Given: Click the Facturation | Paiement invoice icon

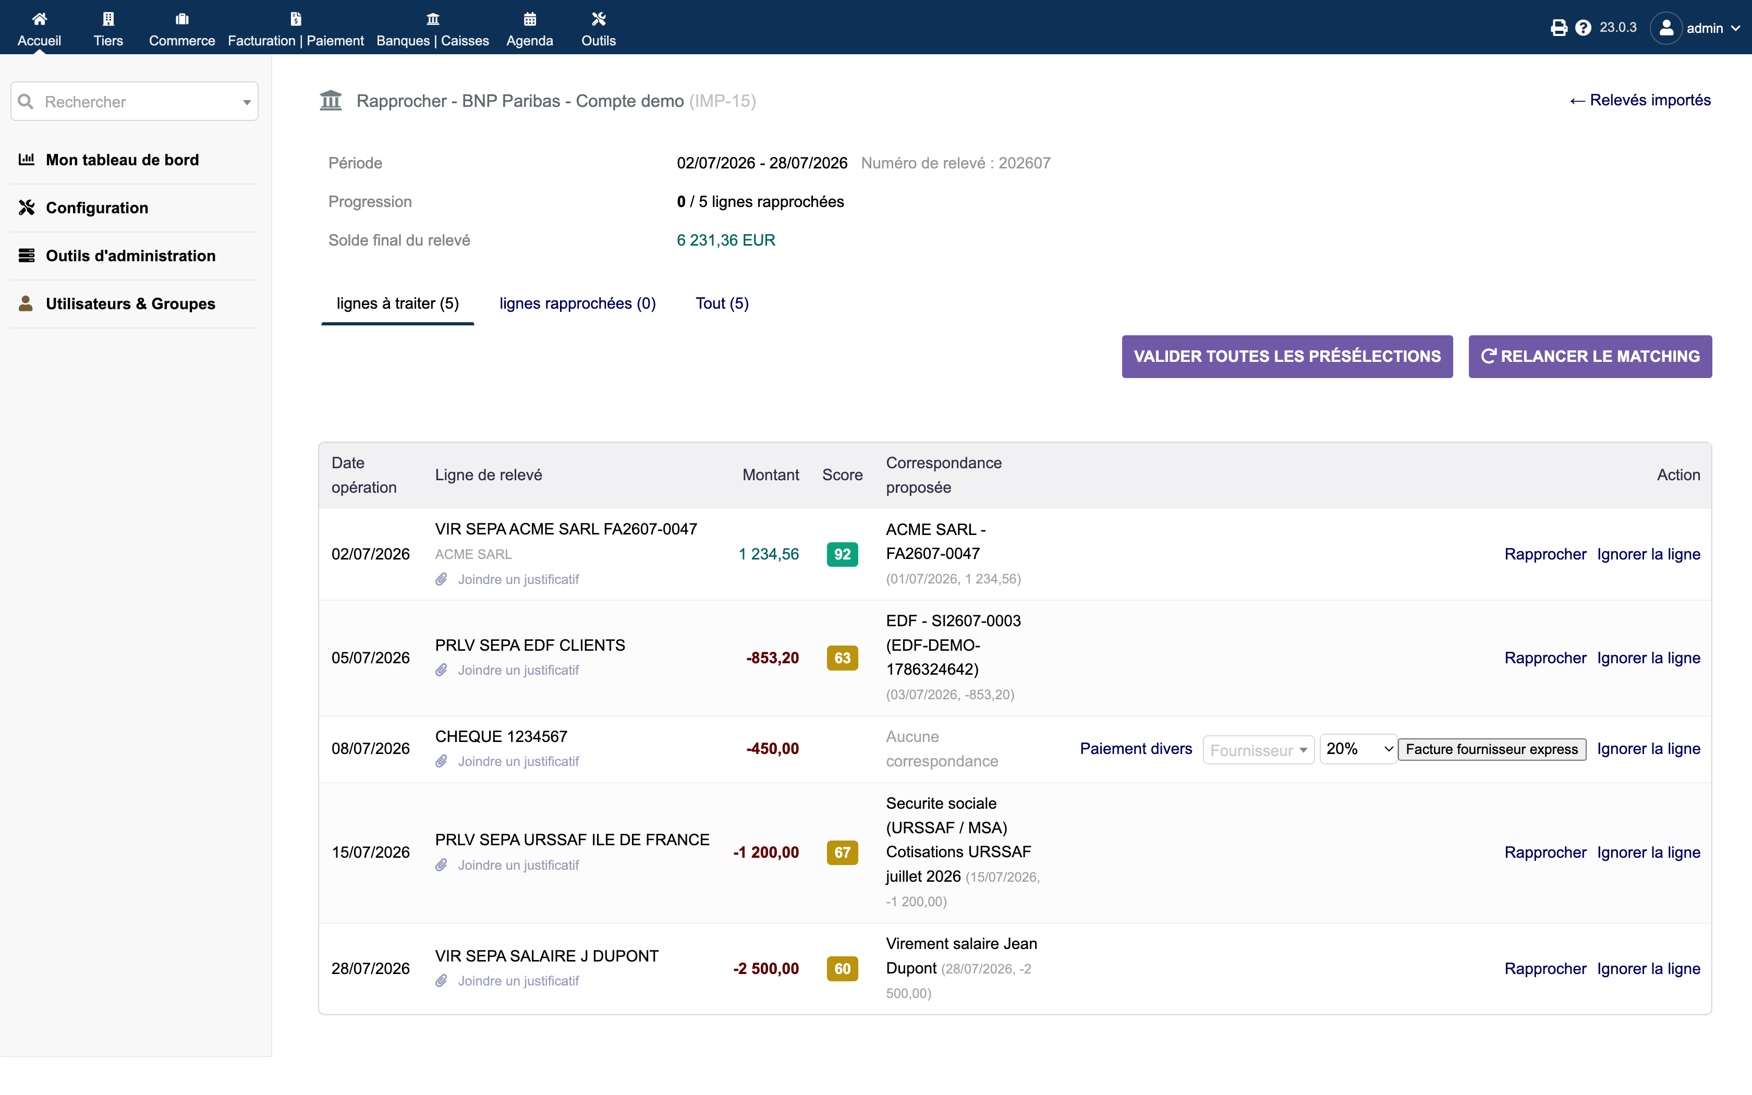Looking at the screenshot, I should coord(295,20).
